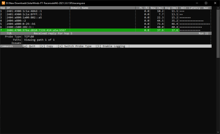Select hop 6 IP 2400:cb00:202:3::

20,27
